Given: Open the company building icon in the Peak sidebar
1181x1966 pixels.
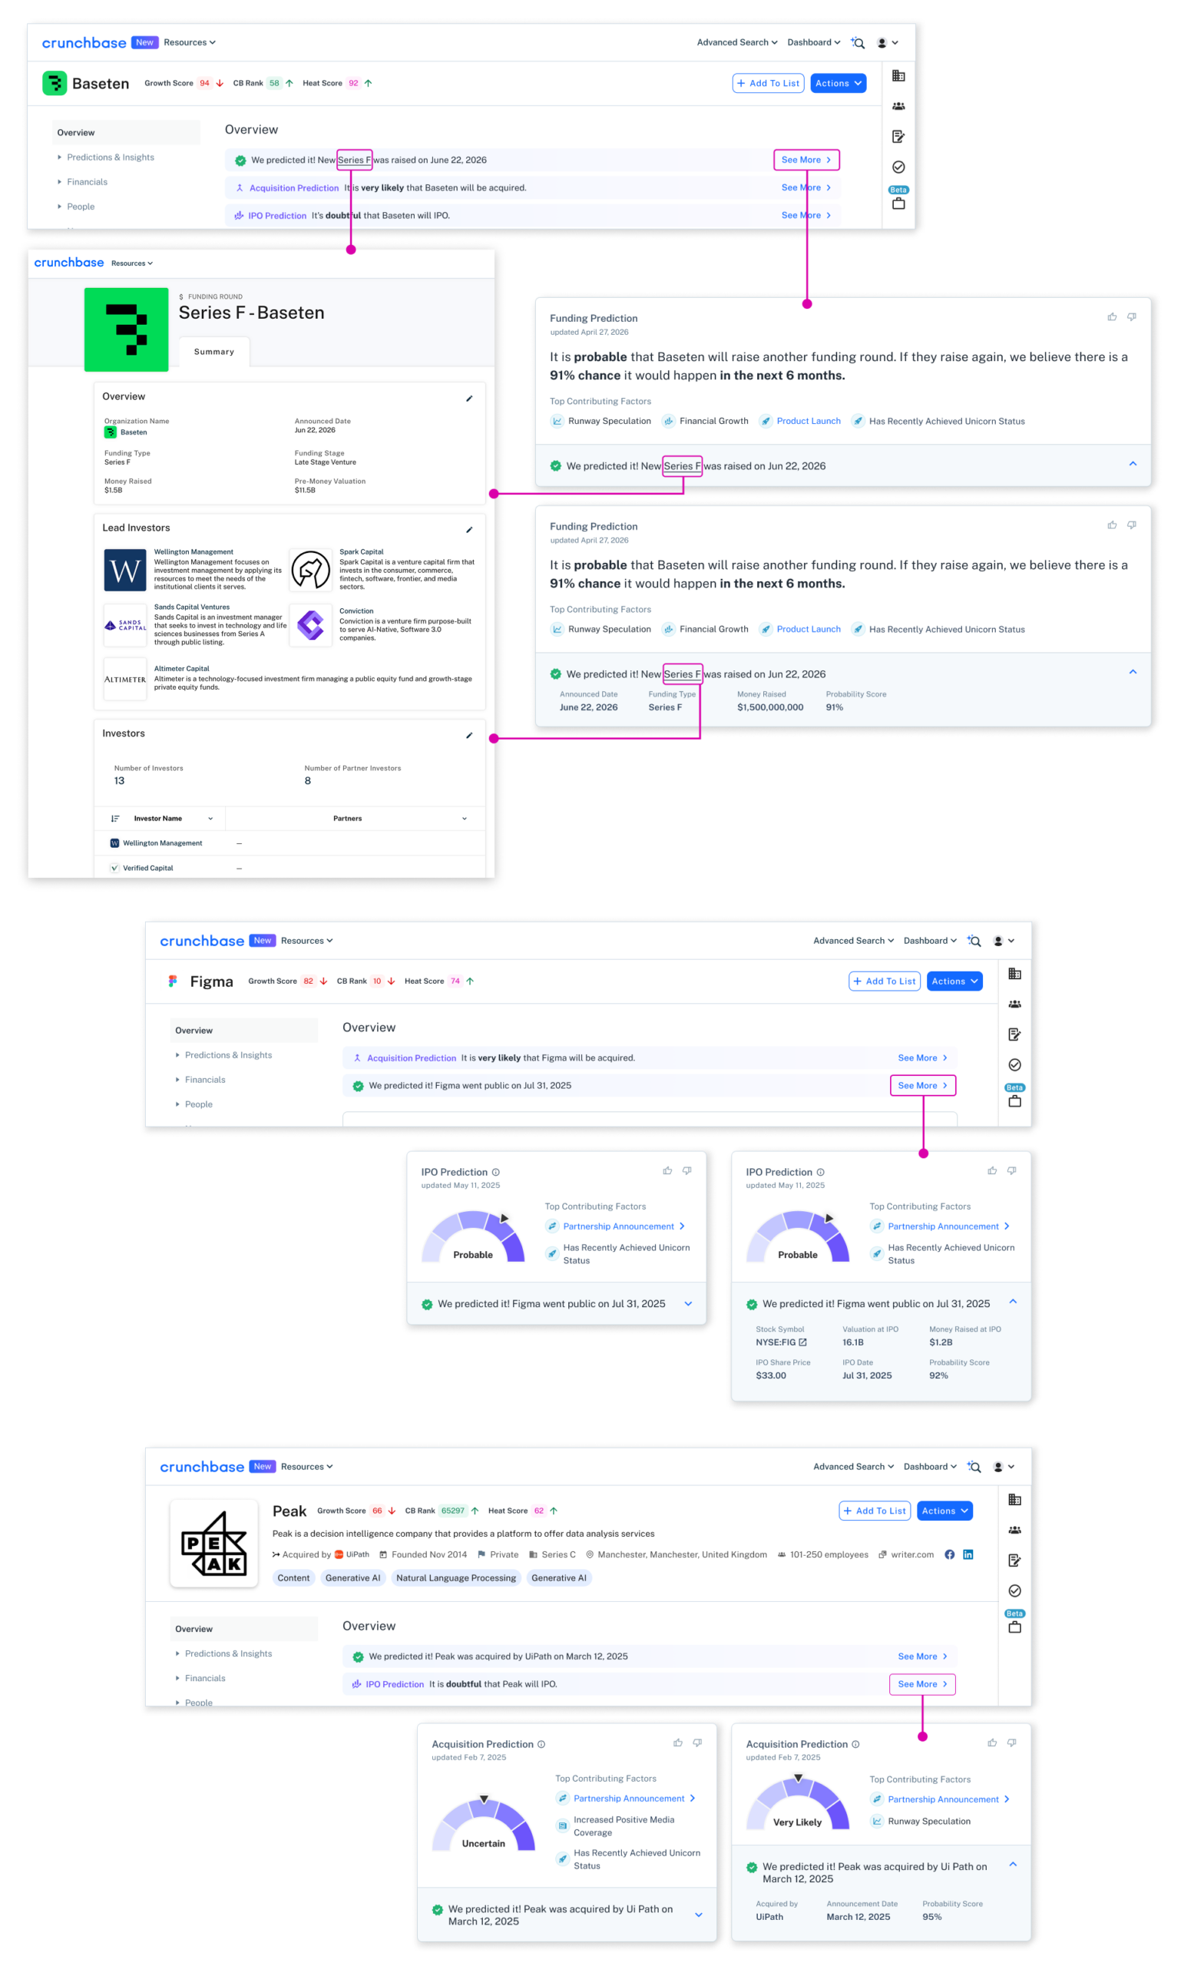Looking at the screenshot, I should pos(1014,1501).
